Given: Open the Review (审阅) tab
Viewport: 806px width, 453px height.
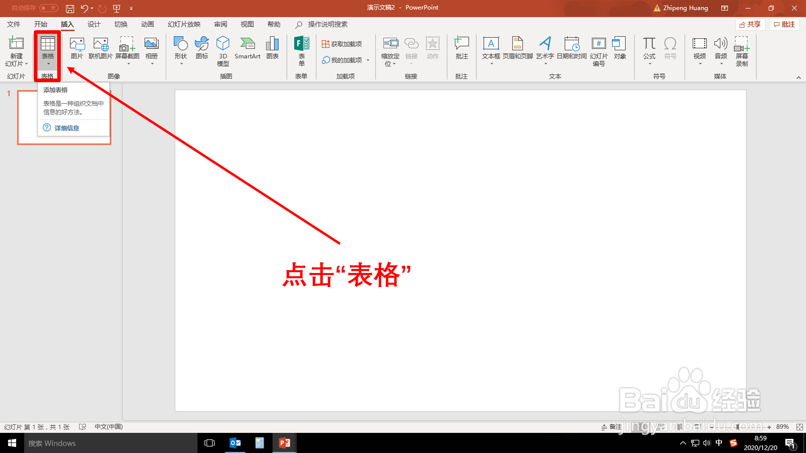Looking at the screenshot, I should pyautogui.click(x=220, y=24).
